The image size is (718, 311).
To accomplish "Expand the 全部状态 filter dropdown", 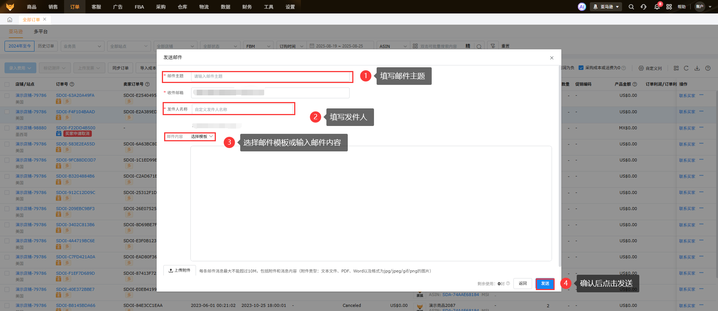I will [x=220, y=46].
